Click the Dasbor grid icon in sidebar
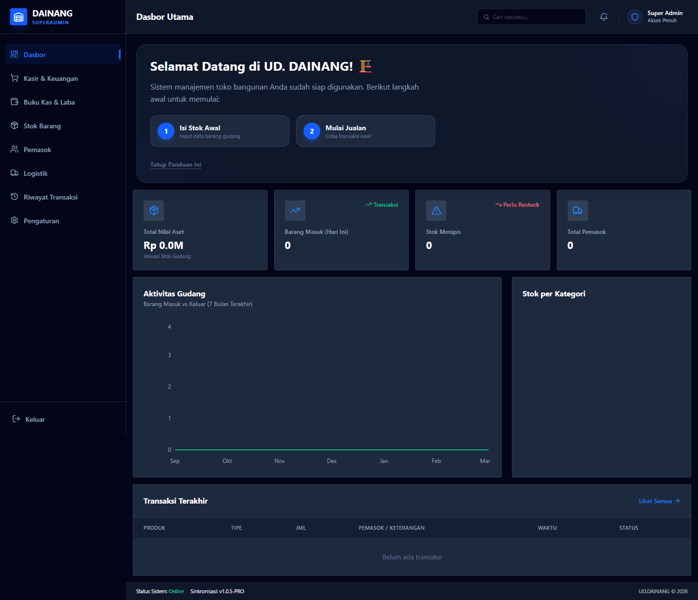This screenshot has height=600, width=698. [x=15, y=54]
